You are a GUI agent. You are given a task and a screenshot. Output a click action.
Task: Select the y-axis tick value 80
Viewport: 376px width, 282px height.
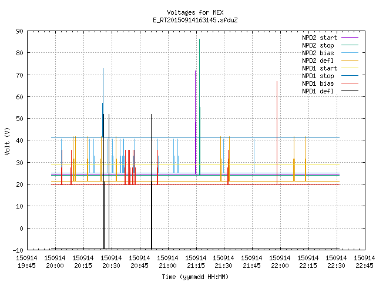pos(19,53)
